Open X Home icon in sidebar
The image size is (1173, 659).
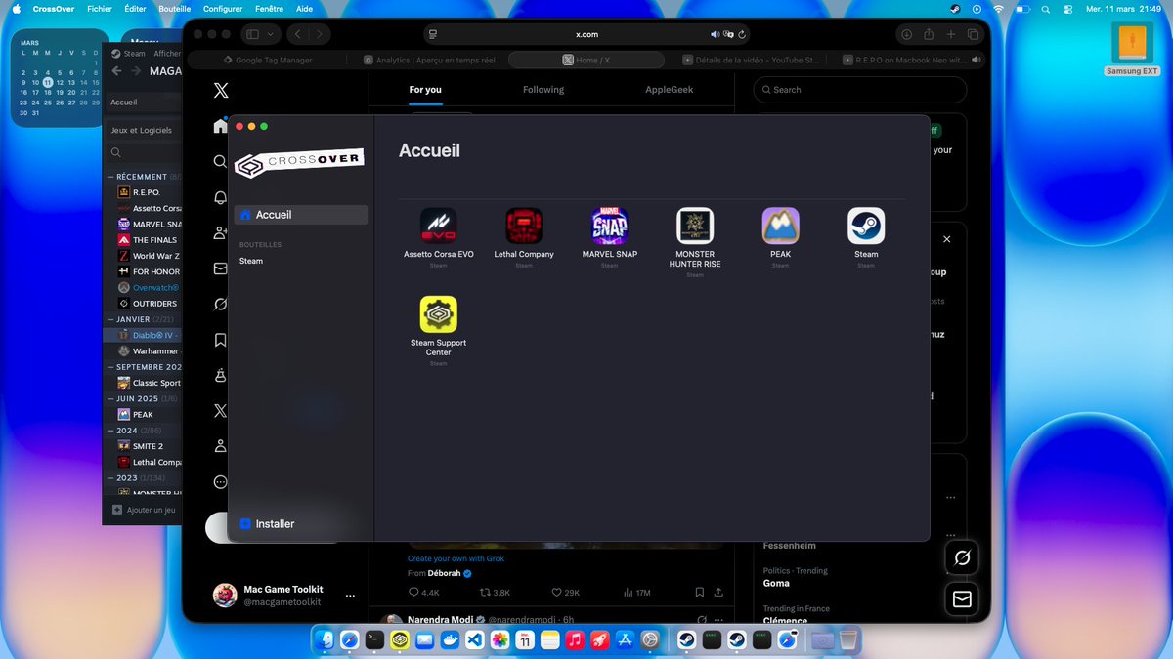[221, 126]
